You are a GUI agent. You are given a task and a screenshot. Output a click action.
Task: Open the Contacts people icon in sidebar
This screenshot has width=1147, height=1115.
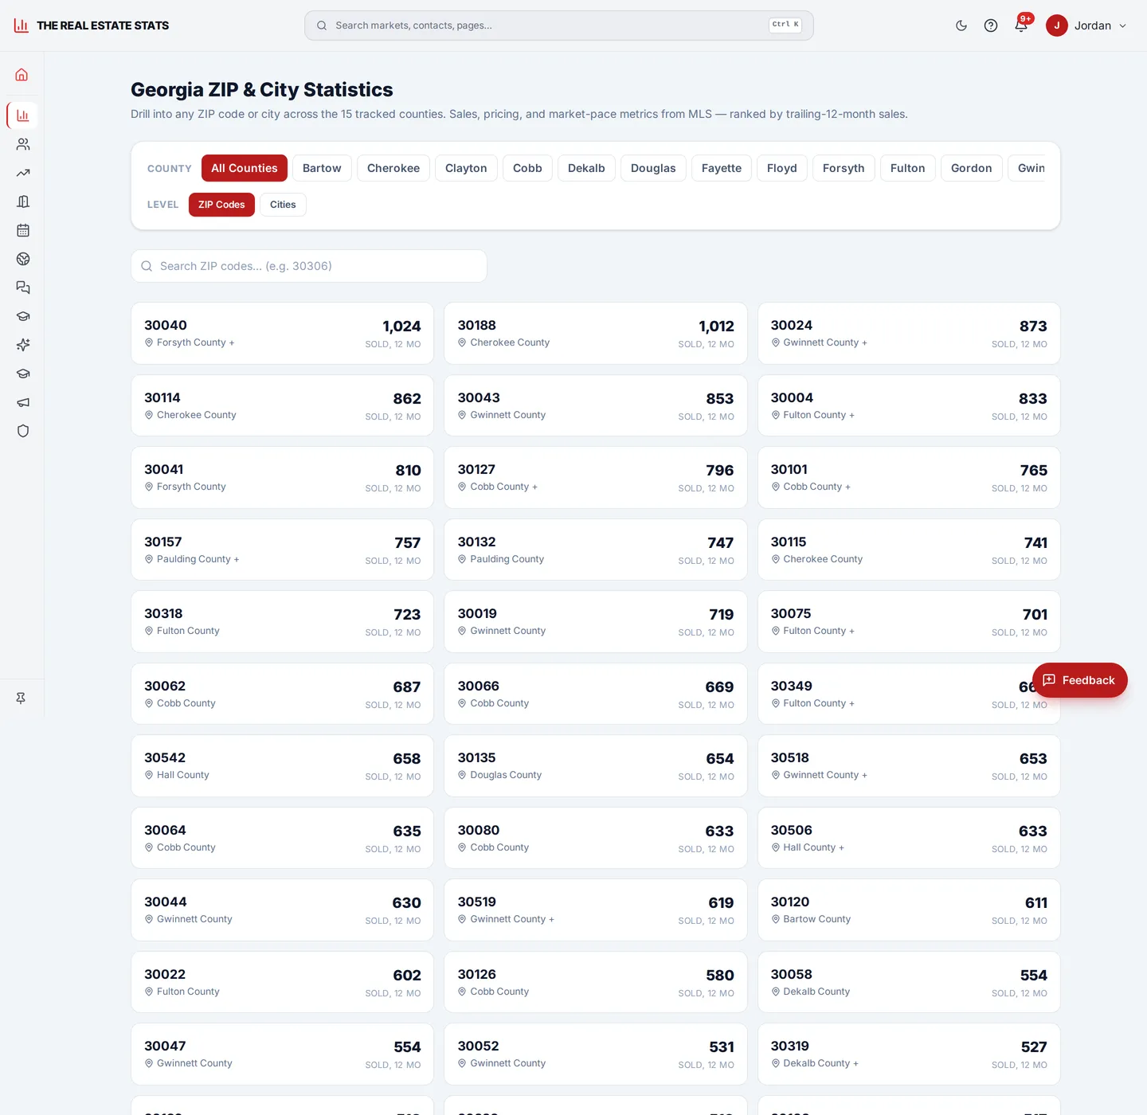click(22, 144)
